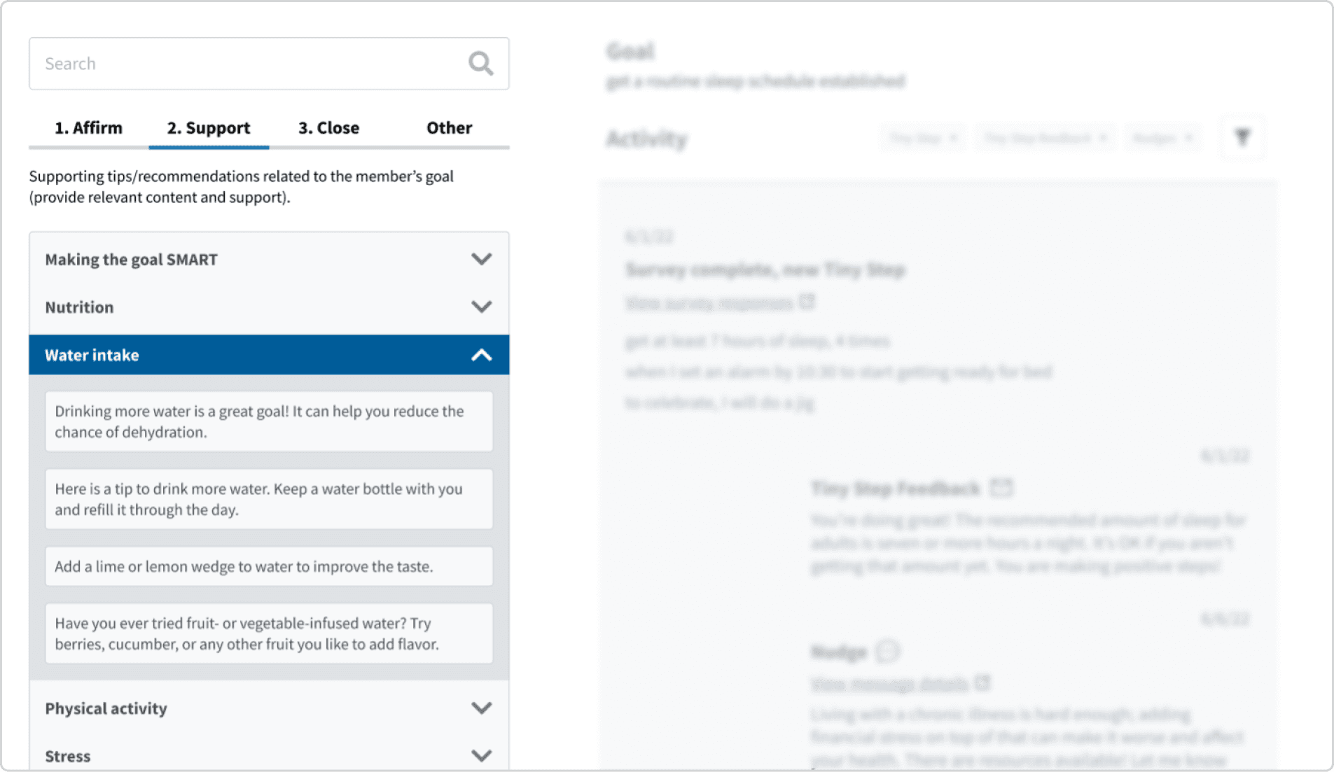
Task: Select the dehydration tip message card
Action: pos(269,421)
